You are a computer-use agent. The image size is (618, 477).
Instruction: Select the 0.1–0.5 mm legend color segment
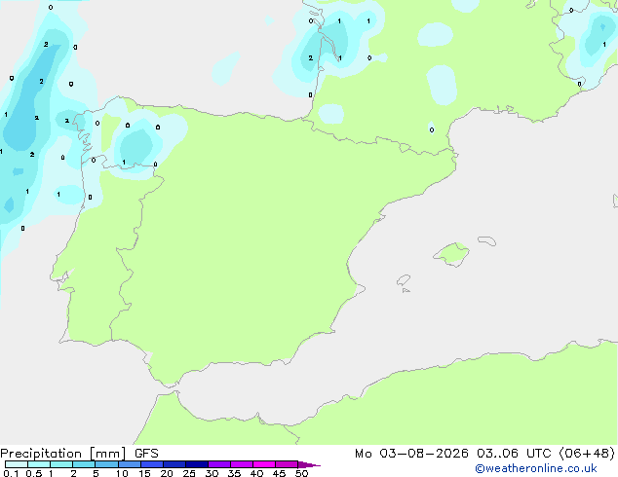pos(17,464)
